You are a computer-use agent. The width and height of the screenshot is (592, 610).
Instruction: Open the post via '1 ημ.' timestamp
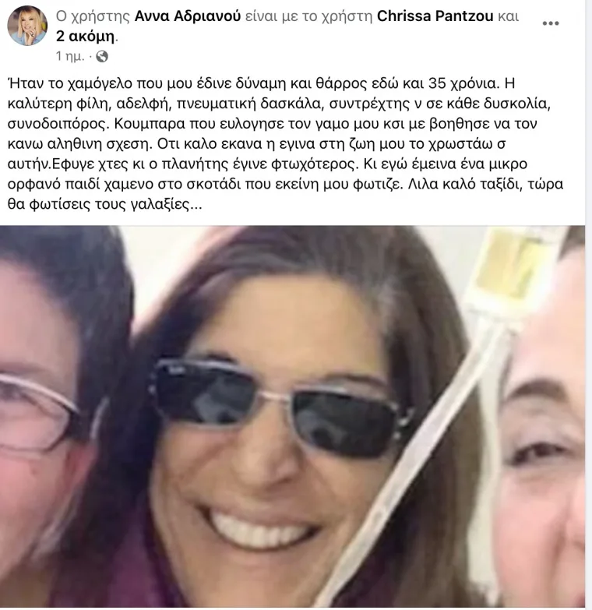tap(70, 56)
